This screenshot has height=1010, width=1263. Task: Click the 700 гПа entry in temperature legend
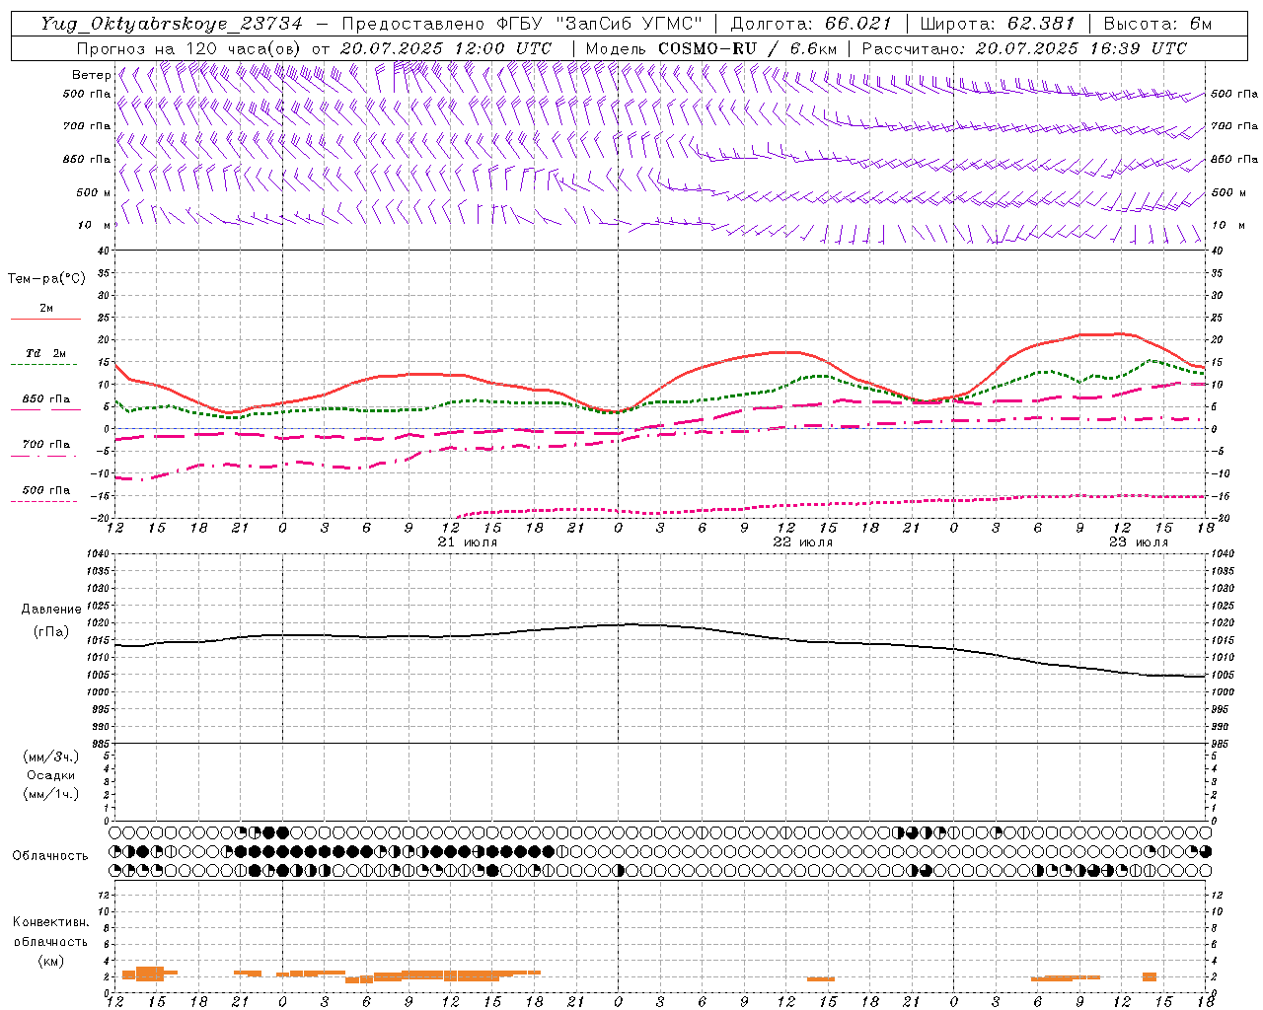45,445
